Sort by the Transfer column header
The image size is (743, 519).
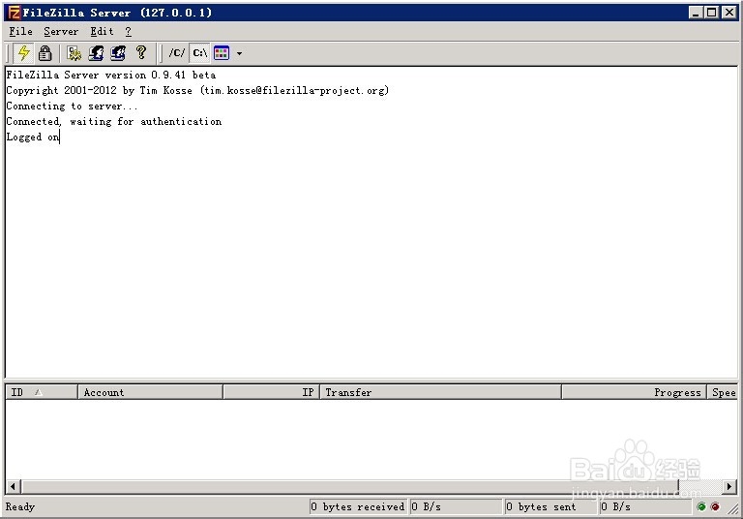(441, 392)
